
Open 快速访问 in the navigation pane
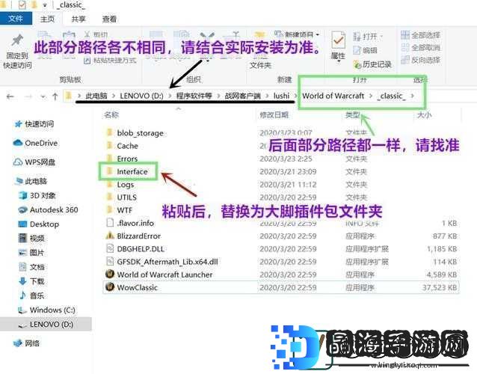click(x=34, y=124)
